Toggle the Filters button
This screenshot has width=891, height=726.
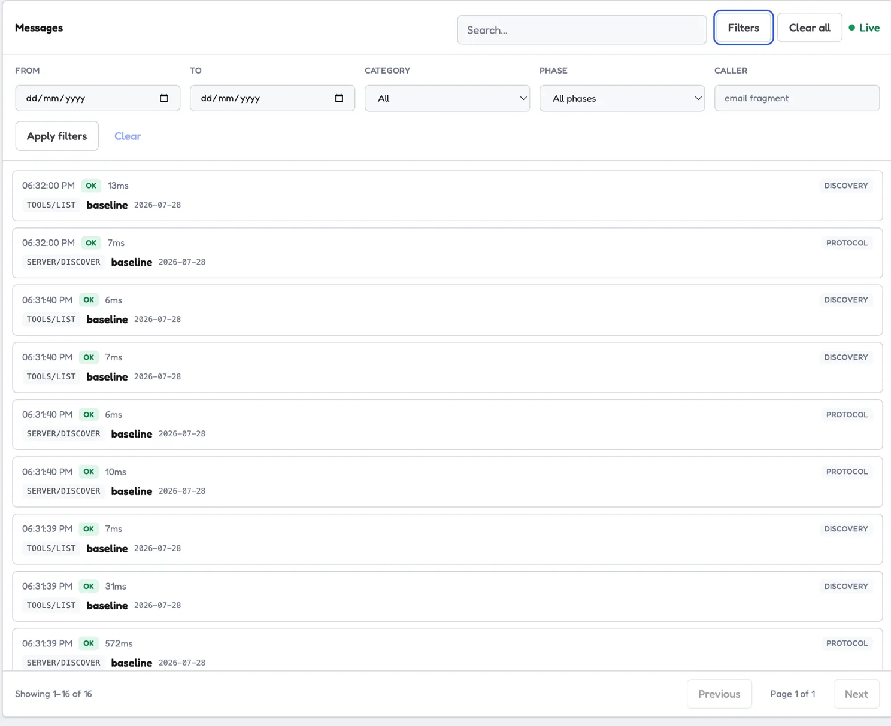[743, 28]
